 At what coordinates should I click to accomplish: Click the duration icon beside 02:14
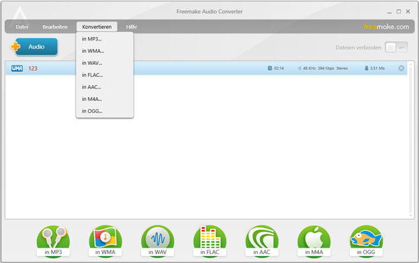[270, 68]
